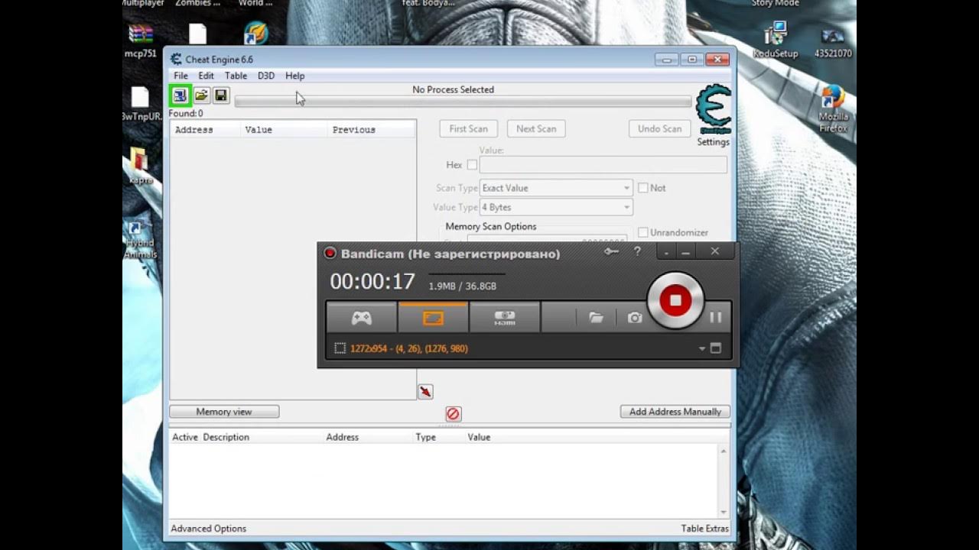
Task: Click the Bandicam 00:00:17 recording timer
Action: pyautogui.click(x=372, y=282)
